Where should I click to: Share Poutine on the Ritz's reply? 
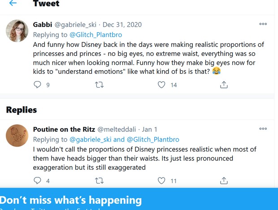pyautogui.click(x=224, y=181)
